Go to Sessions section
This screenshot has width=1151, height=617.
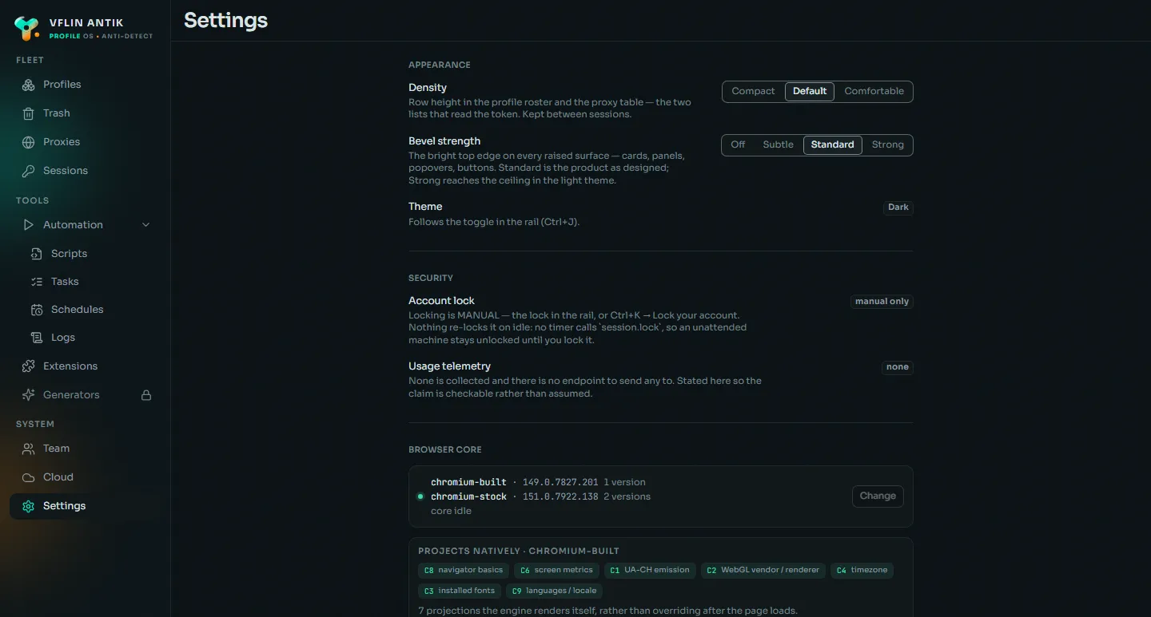click(x=85, y=171)
